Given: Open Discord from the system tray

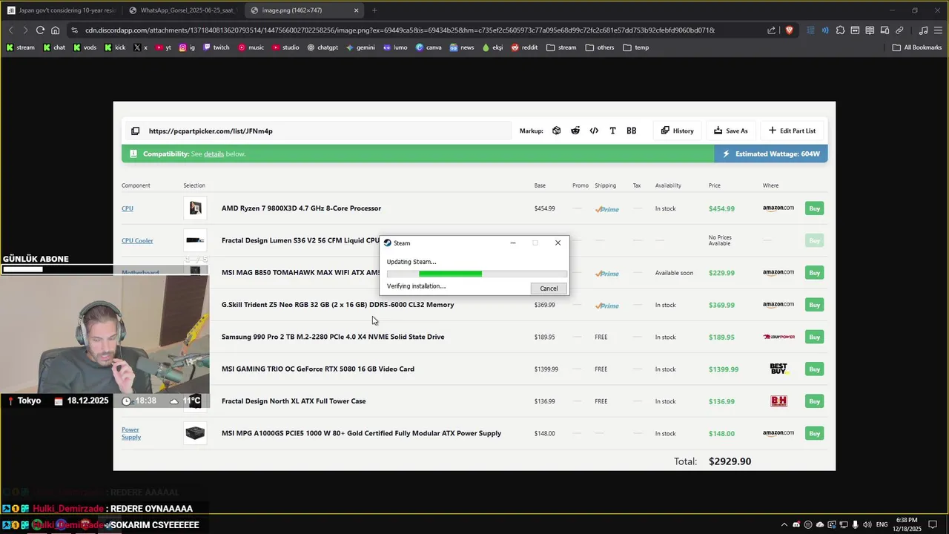Looking at the screenshot, I should tap(796, 524).
